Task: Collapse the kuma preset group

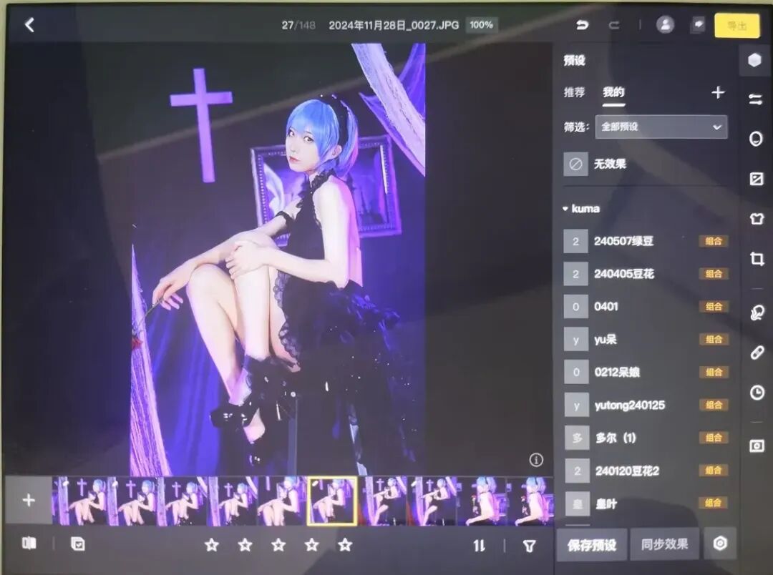Action: click(x=565, y=209)
